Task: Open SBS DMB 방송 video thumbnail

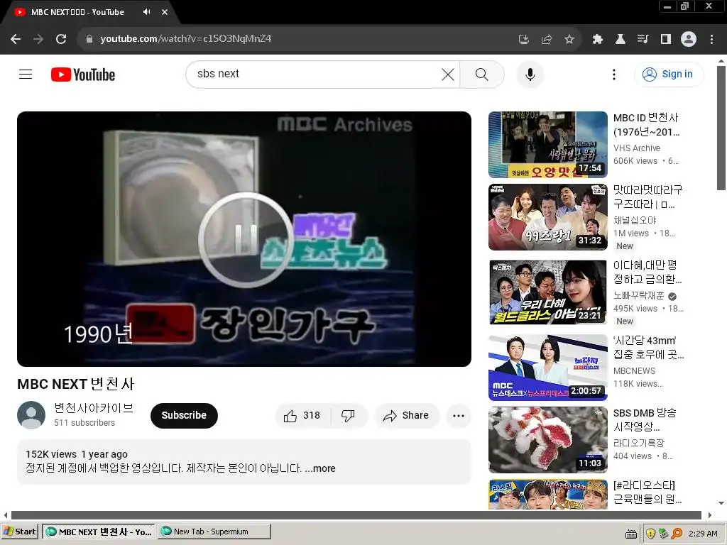Action: point(547,440)
